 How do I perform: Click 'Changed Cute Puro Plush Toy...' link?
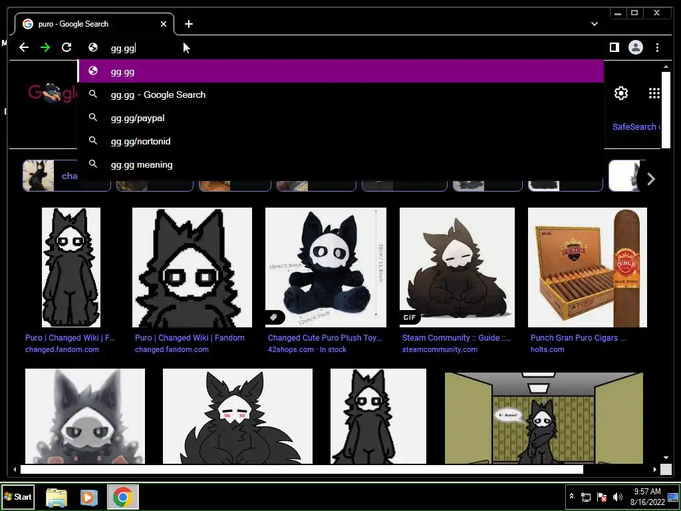[x=325, y=337]
